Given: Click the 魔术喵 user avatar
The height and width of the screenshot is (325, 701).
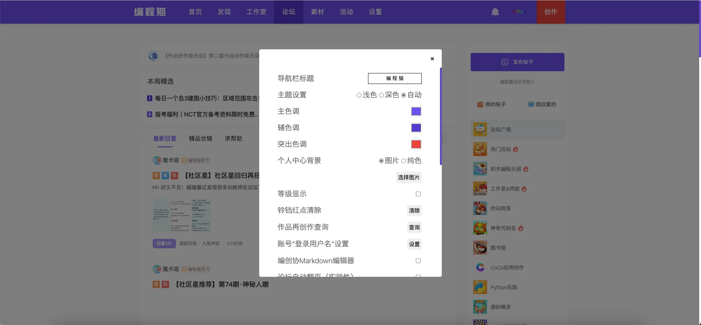Looking at the screenshot, I should pos(157,160).
